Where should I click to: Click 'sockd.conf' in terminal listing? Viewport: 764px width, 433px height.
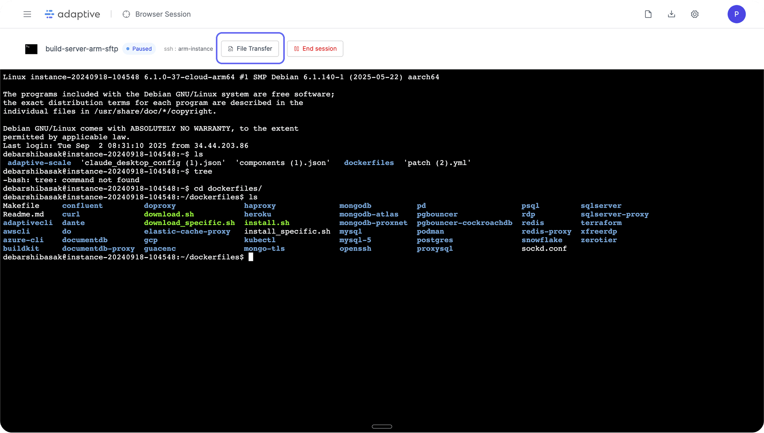(x=544, y=249)
